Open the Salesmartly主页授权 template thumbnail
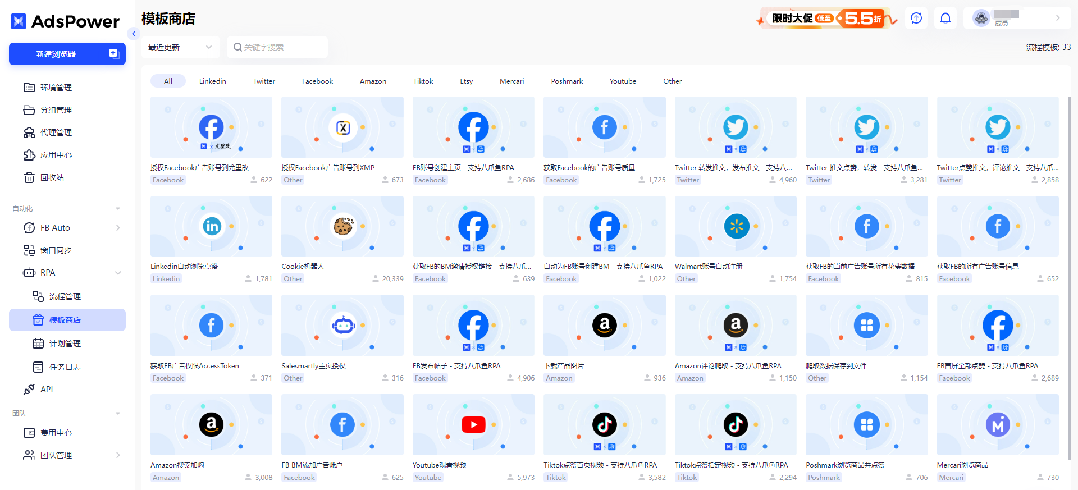Screen dimensions: 1078x490 (x=342, y=325)
